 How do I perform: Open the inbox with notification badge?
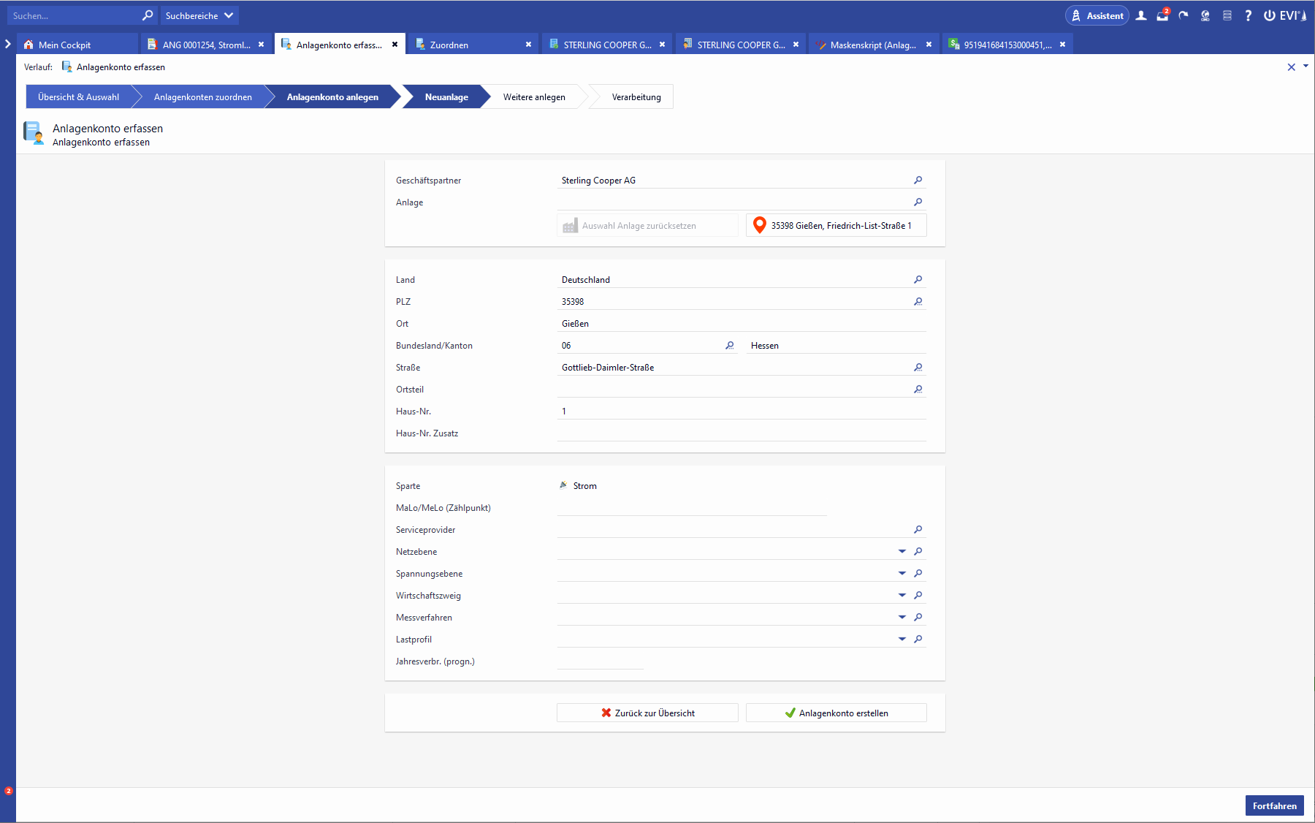[1162, 15]
